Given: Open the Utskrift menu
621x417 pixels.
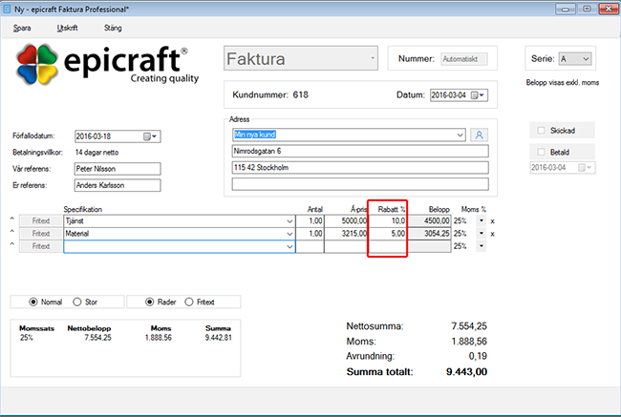Looking at the screenshot, I should [x=67, y=28].
